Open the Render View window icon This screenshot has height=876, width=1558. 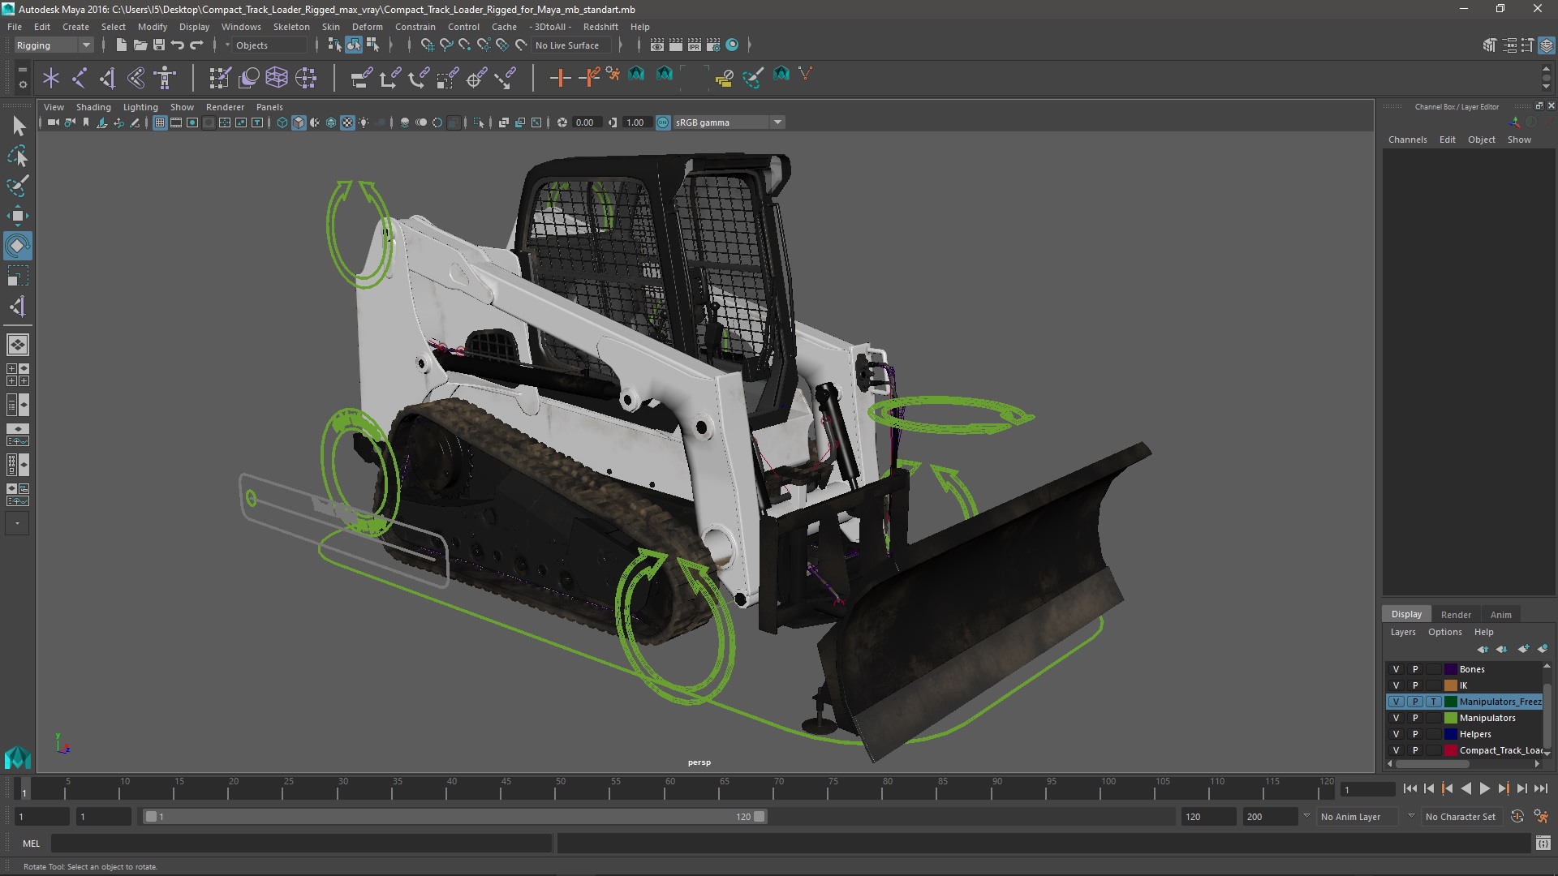pyautogui.click(x=657, y=45)
